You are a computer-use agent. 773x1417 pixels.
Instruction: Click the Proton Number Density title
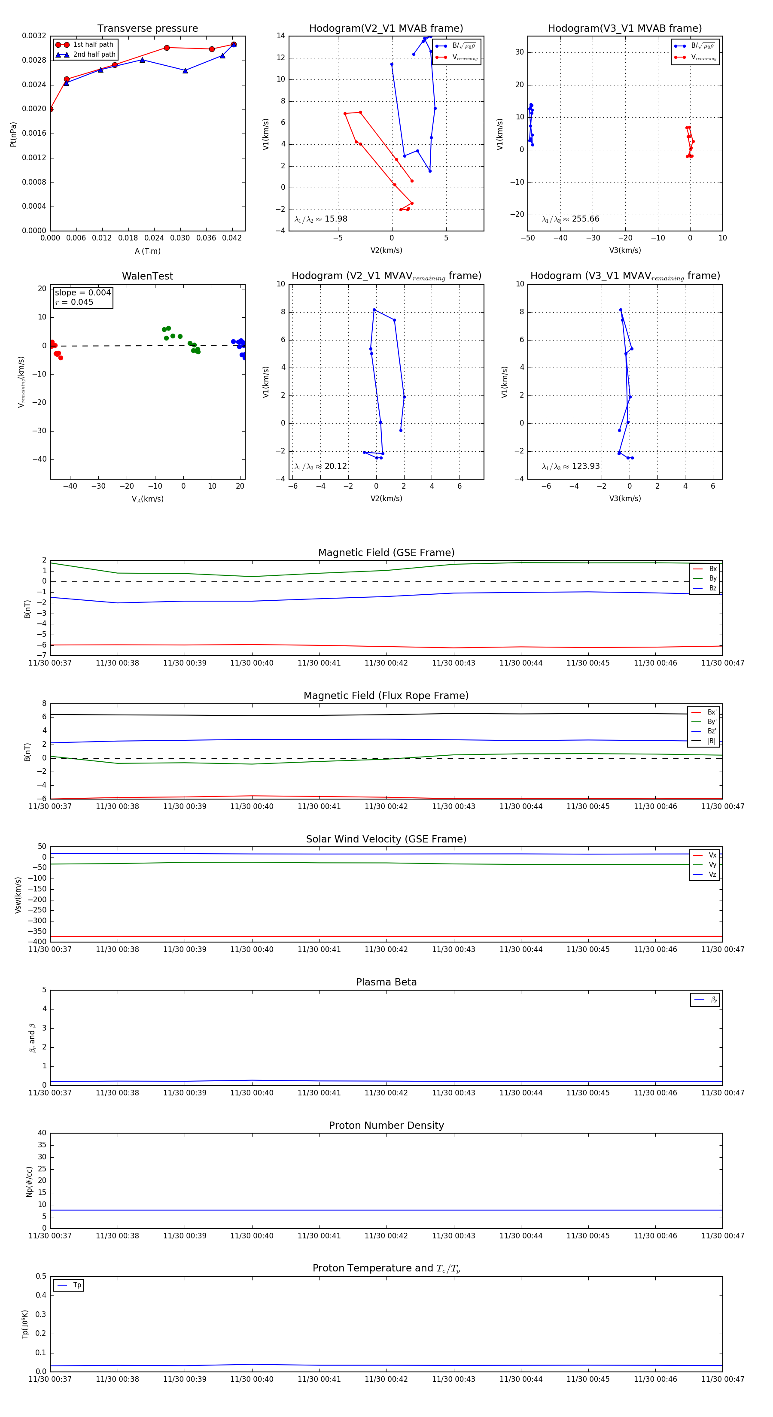click(x=386, y=1125)
